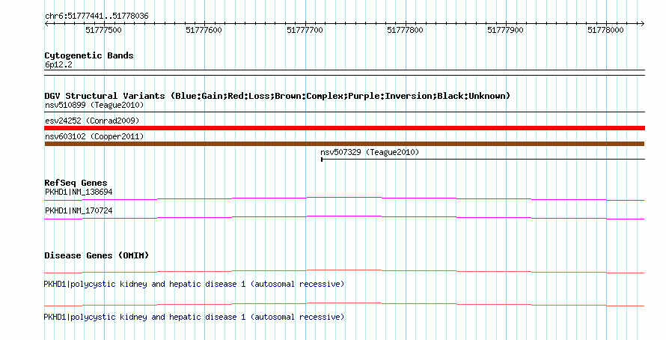Click the brown nsv603102 complex bar

click(x=344, y=144)
